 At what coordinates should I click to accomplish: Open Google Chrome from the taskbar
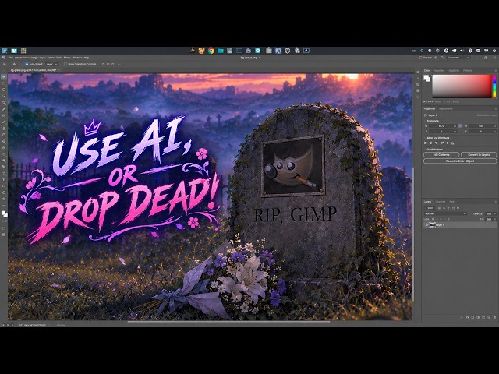pos(211,51)
